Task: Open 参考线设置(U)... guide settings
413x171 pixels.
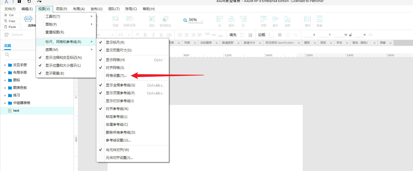Action: point(133,140)
